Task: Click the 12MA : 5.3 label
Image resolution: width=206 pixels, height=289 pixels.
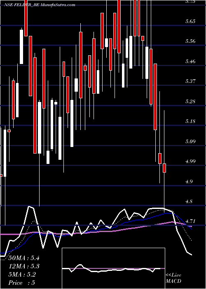Action: pos(24,266)
